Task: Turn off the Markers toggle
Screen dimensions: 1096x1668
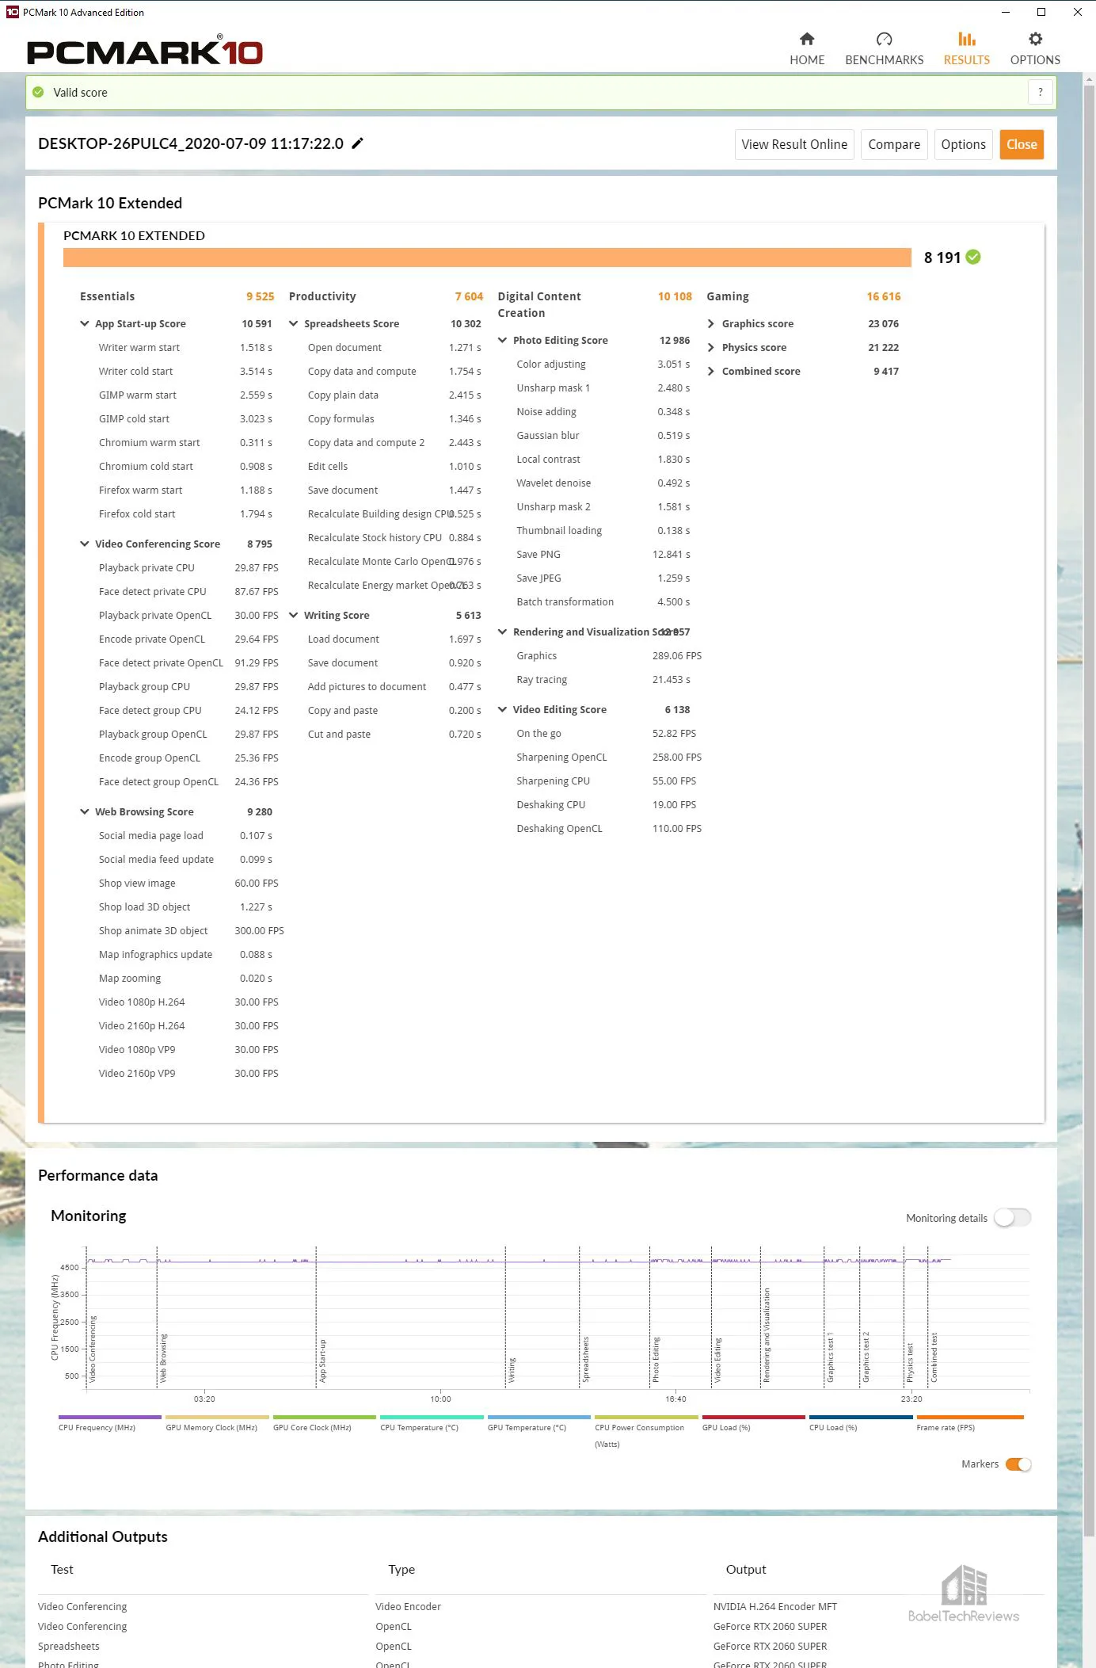Action: 1018,1464
